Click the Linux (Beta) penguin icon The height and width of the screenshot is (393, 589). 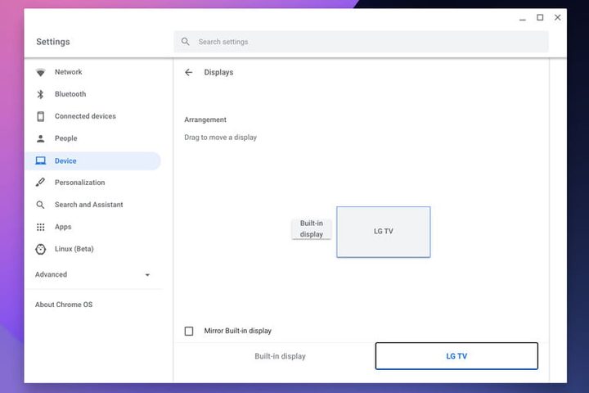(41, 249)
